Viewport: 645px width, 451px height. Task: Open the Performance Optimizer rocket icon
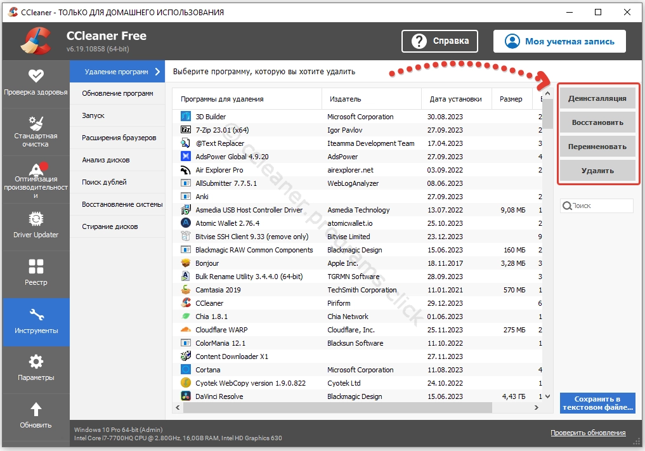(x=36, y=169)
